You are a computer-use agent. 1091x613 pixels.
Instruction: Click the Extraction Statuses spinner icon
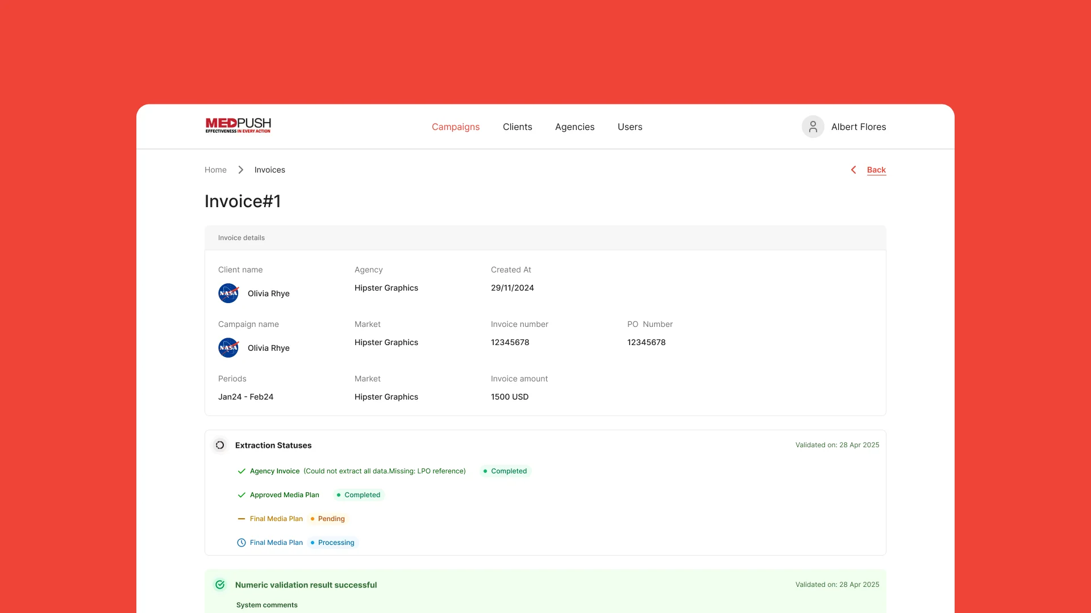[220, 445]
